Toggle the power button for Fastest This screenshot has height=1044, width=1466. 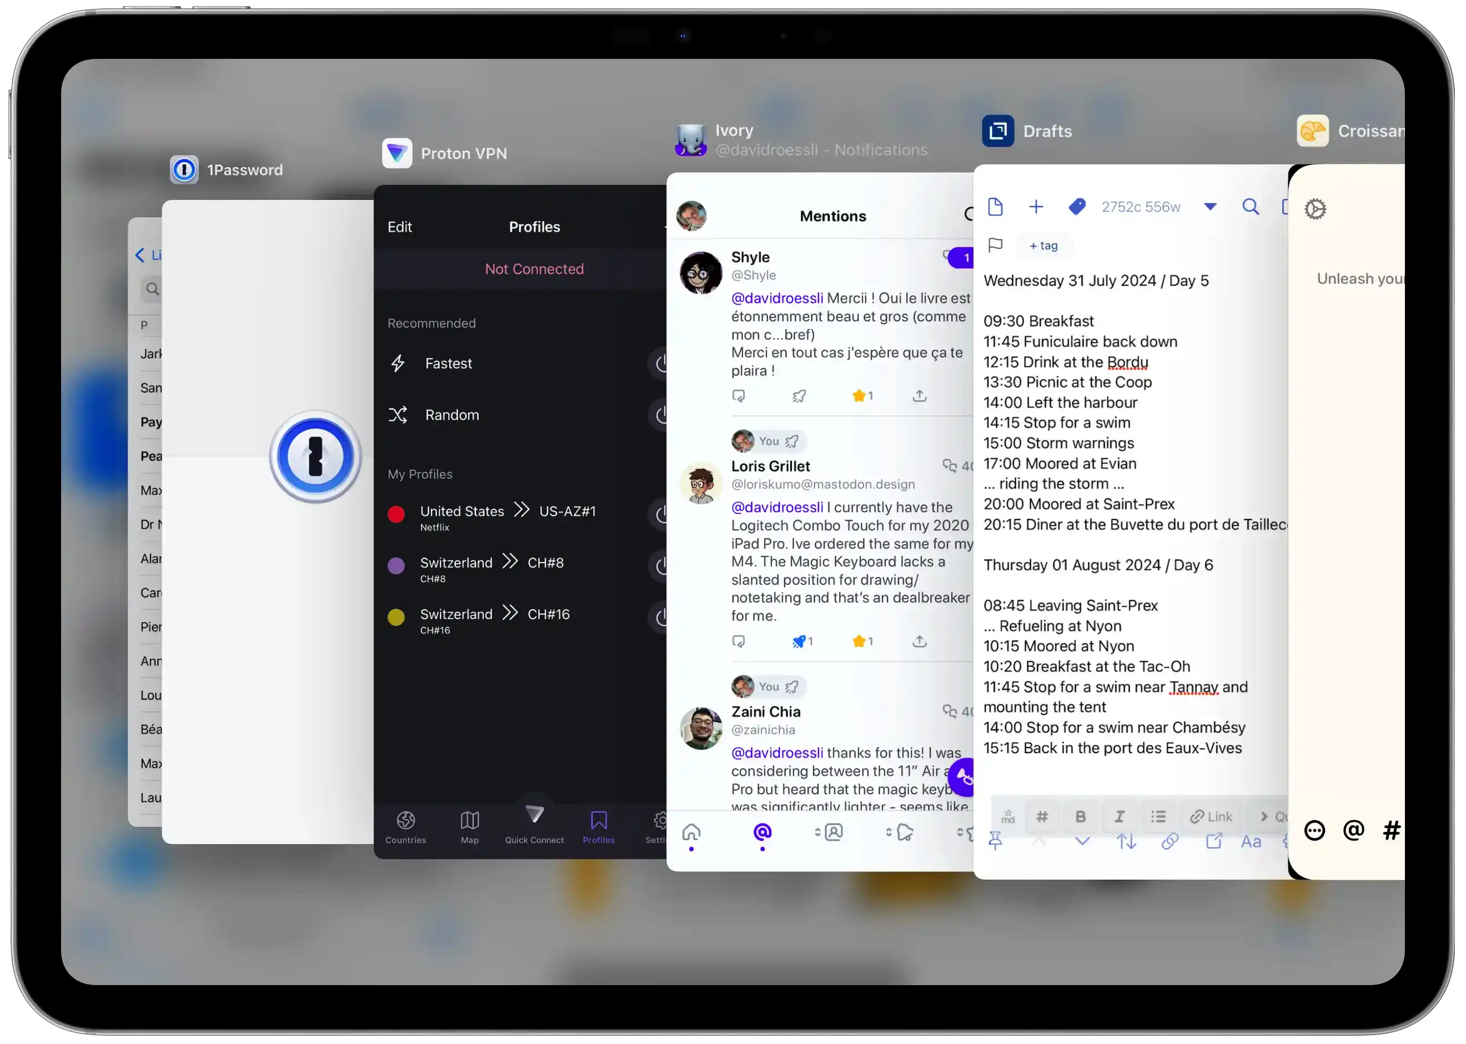[659, 364]
